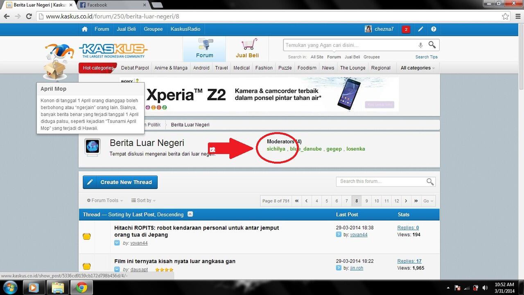524x295 pixels.
Task: Open notifications badge showing 2
Action: click(x=406, y=29)
